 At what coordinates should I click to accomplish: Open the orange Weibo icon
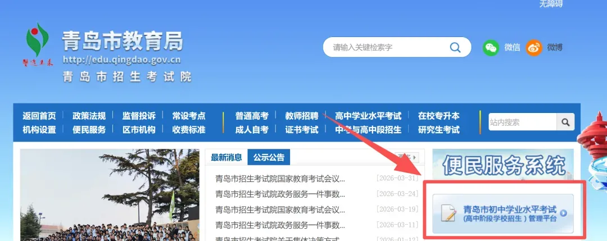534,48
